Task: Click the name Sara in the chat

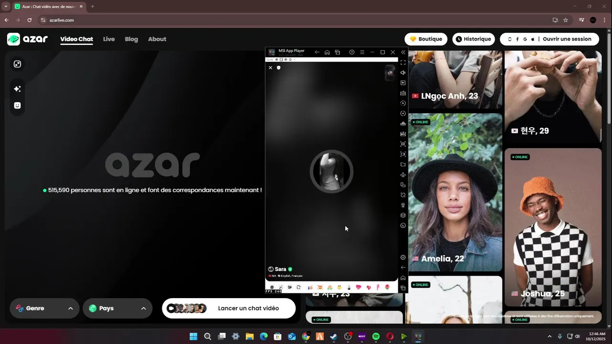Action: tap(280, 269)
